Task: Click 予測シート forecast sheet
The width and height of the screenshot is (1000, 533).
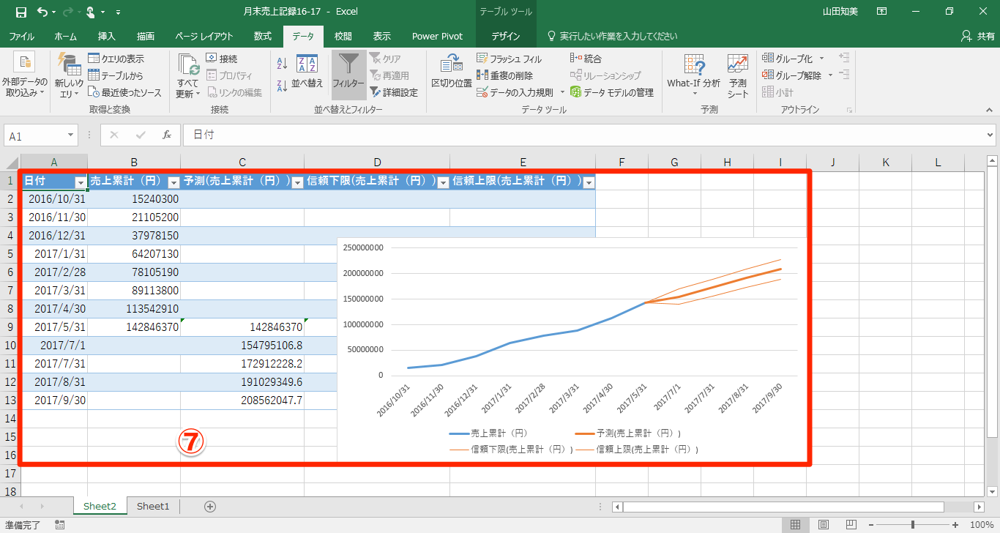Action: (738, 75)
